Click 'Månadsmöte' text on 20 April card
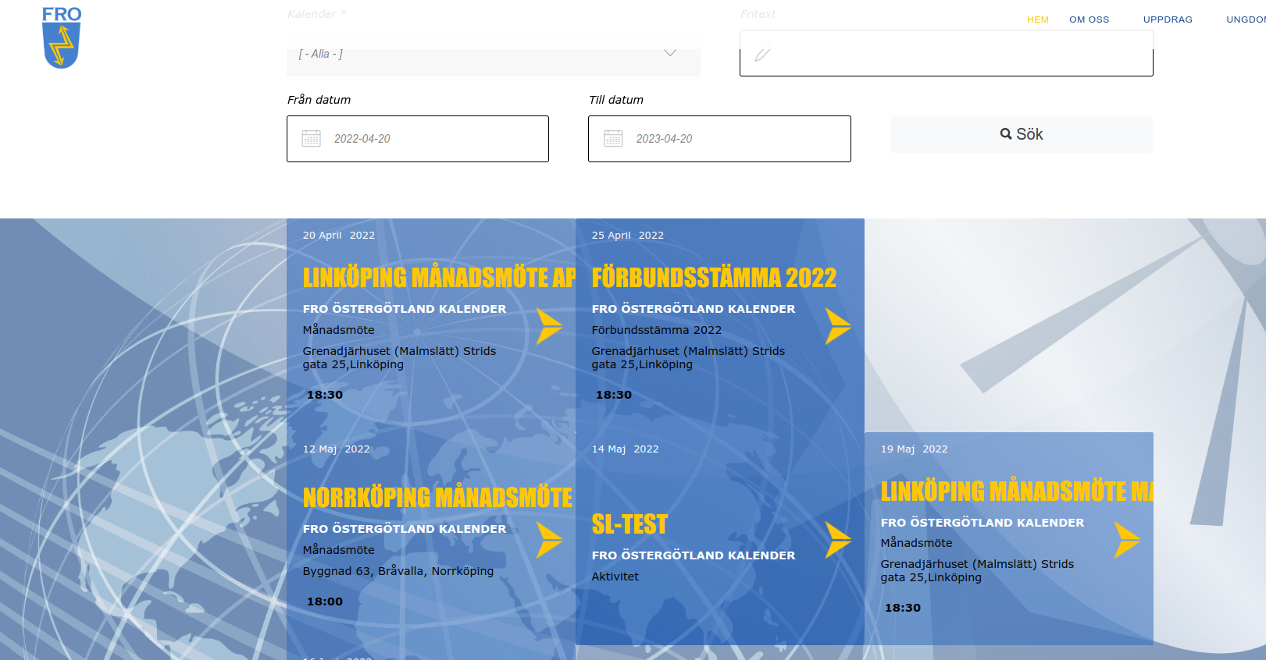The height and width of the screenshot is (660, 1266). 339,330
